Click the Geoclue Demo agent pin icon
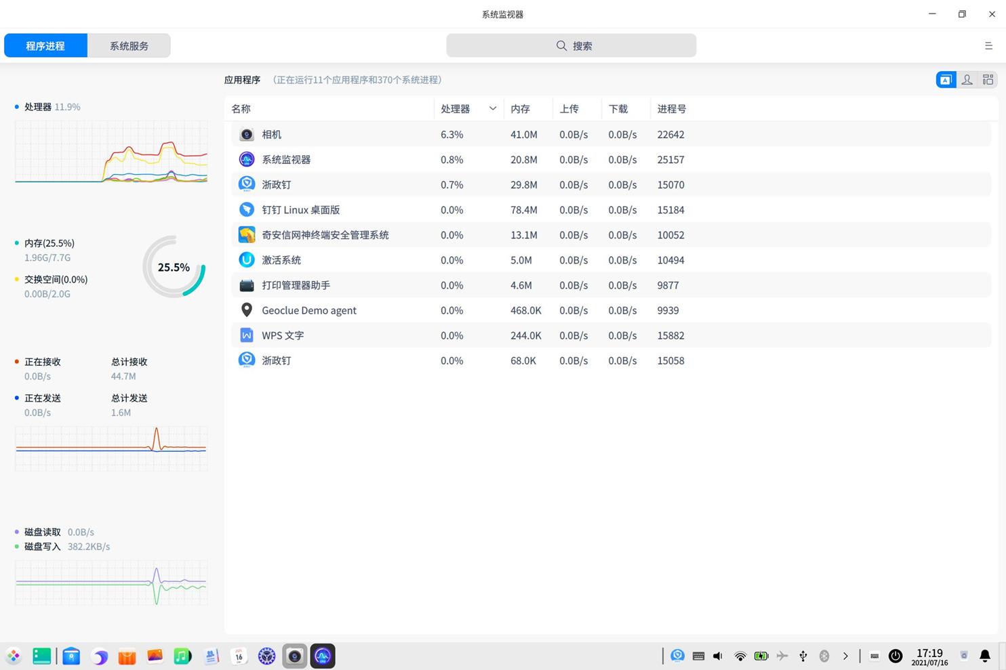The image size is (1006, 670). click(247, 310)
